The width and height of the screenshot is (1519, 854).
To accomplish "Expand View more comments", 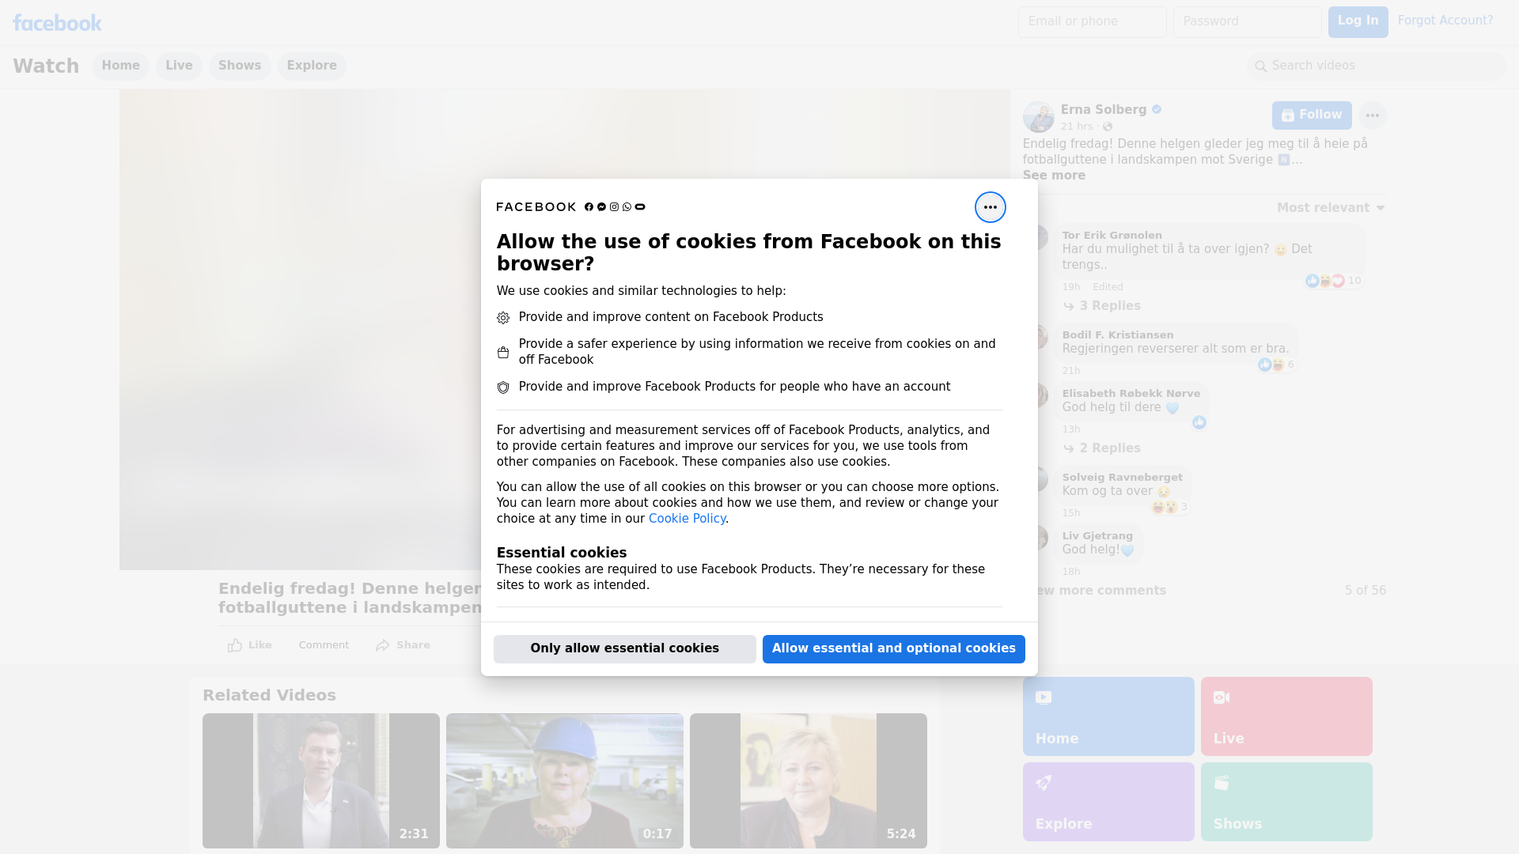I will (x=1095, y=591).
